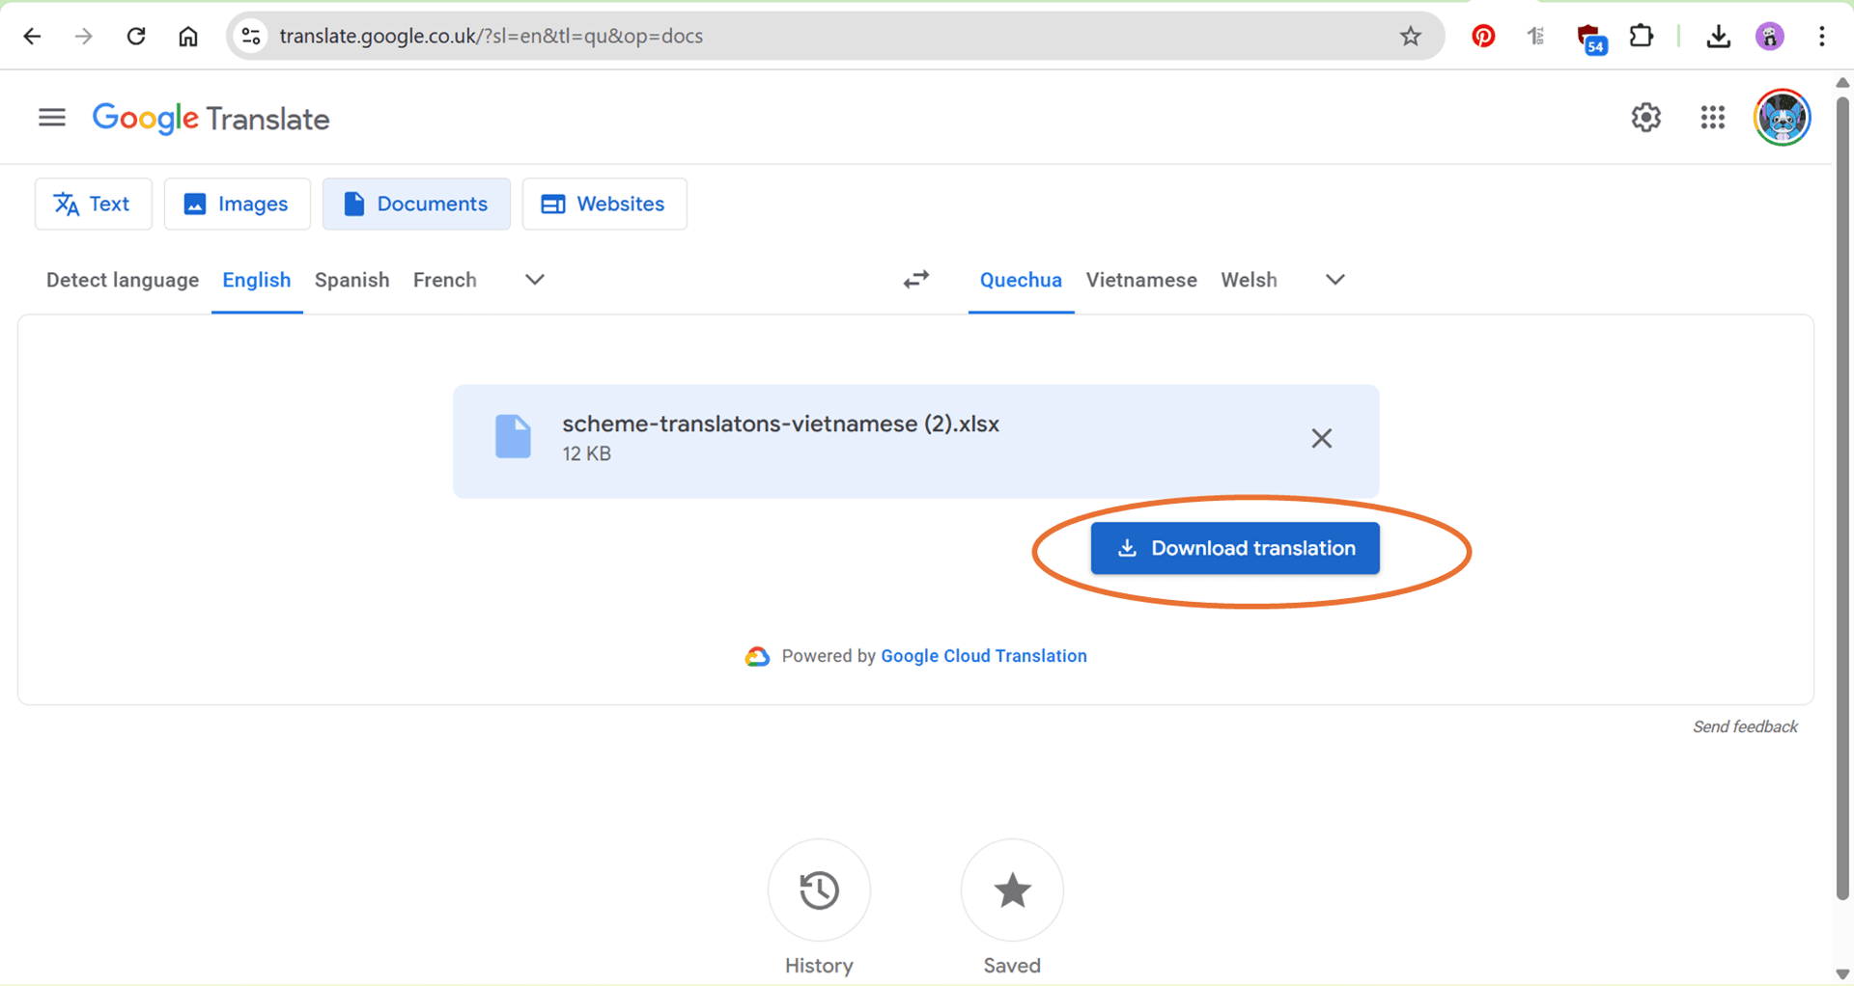Click the scrollbar down arrow
This screenshot has height=986, width=1854.
(x=1842, y=974)
